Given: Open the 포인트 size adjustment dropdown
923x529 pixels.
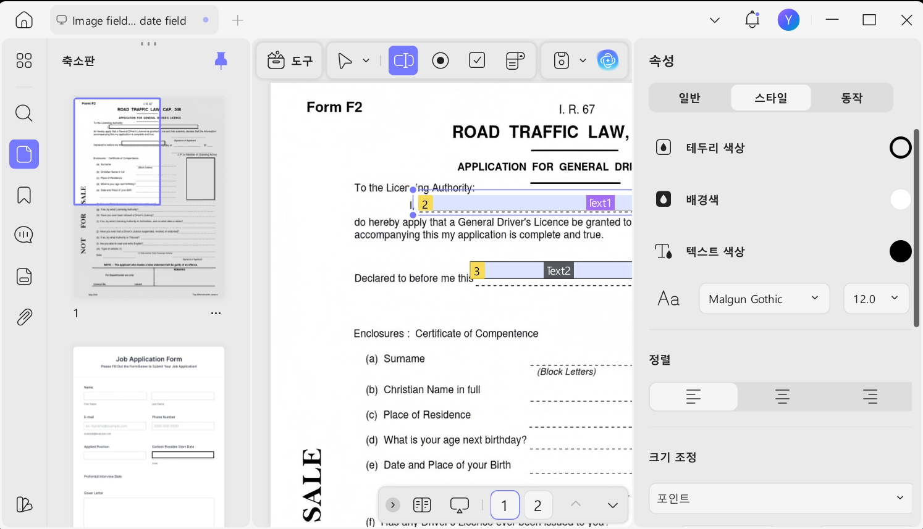Looking at the screenshot, I should pyautogui.click(x=781, y=498).
